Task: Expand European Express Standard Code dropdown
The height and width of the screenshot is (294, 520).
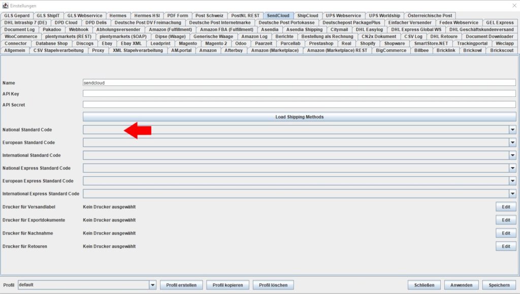Action: point(512,181)
